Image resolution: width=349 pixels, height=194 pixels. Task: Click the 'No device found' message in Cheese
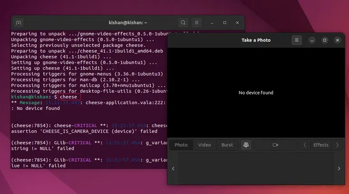coord(256,93)
